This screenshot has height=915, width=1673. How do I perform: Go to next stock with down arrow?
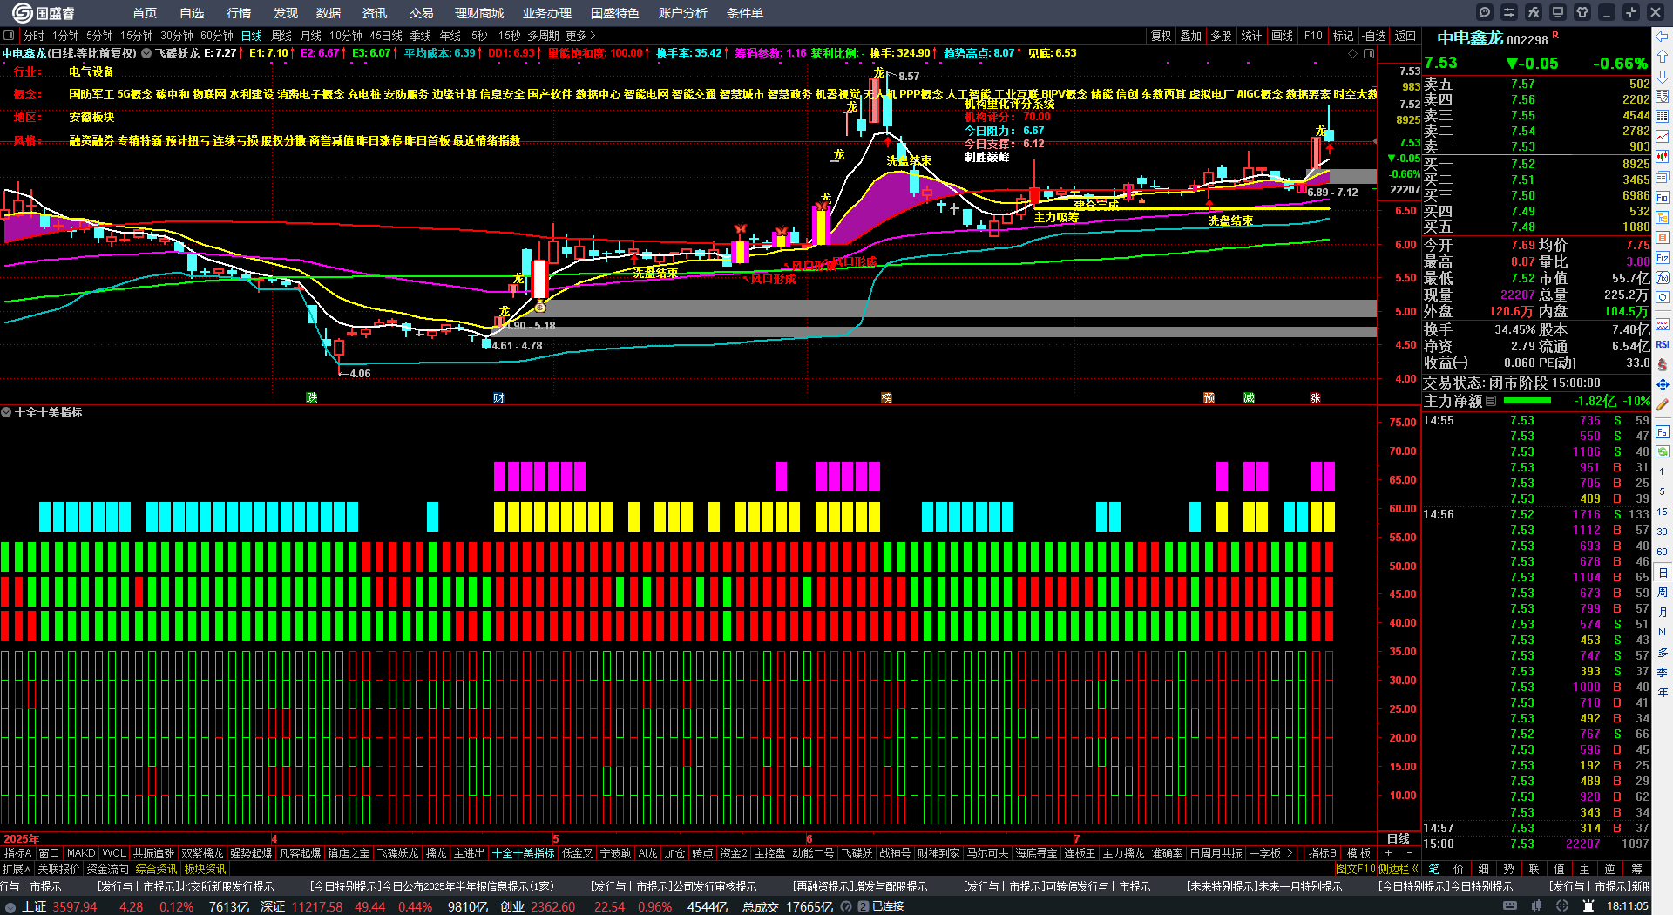(1663, 76)
